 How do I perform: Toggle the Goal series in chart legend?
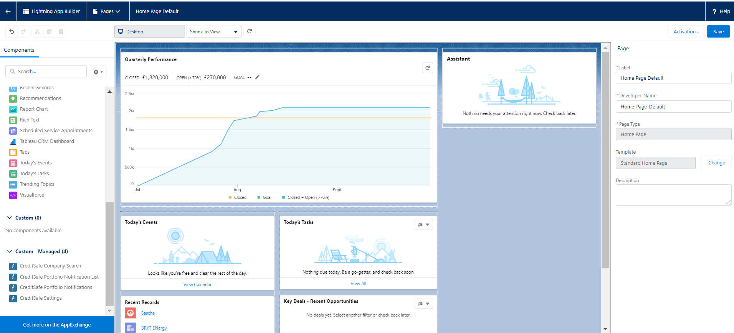(x=259, y=198)
